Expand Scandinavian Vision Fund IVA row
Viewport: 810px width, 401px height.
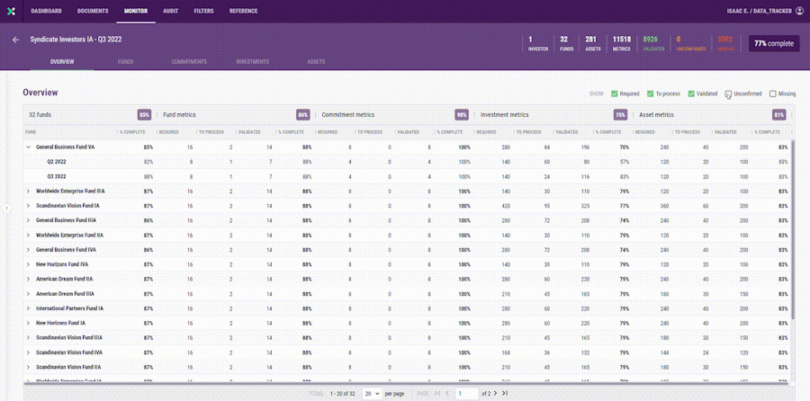tap(28, 352)
